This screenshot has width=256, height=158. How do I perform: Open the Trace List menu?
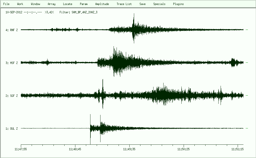(x=124, y=4)
